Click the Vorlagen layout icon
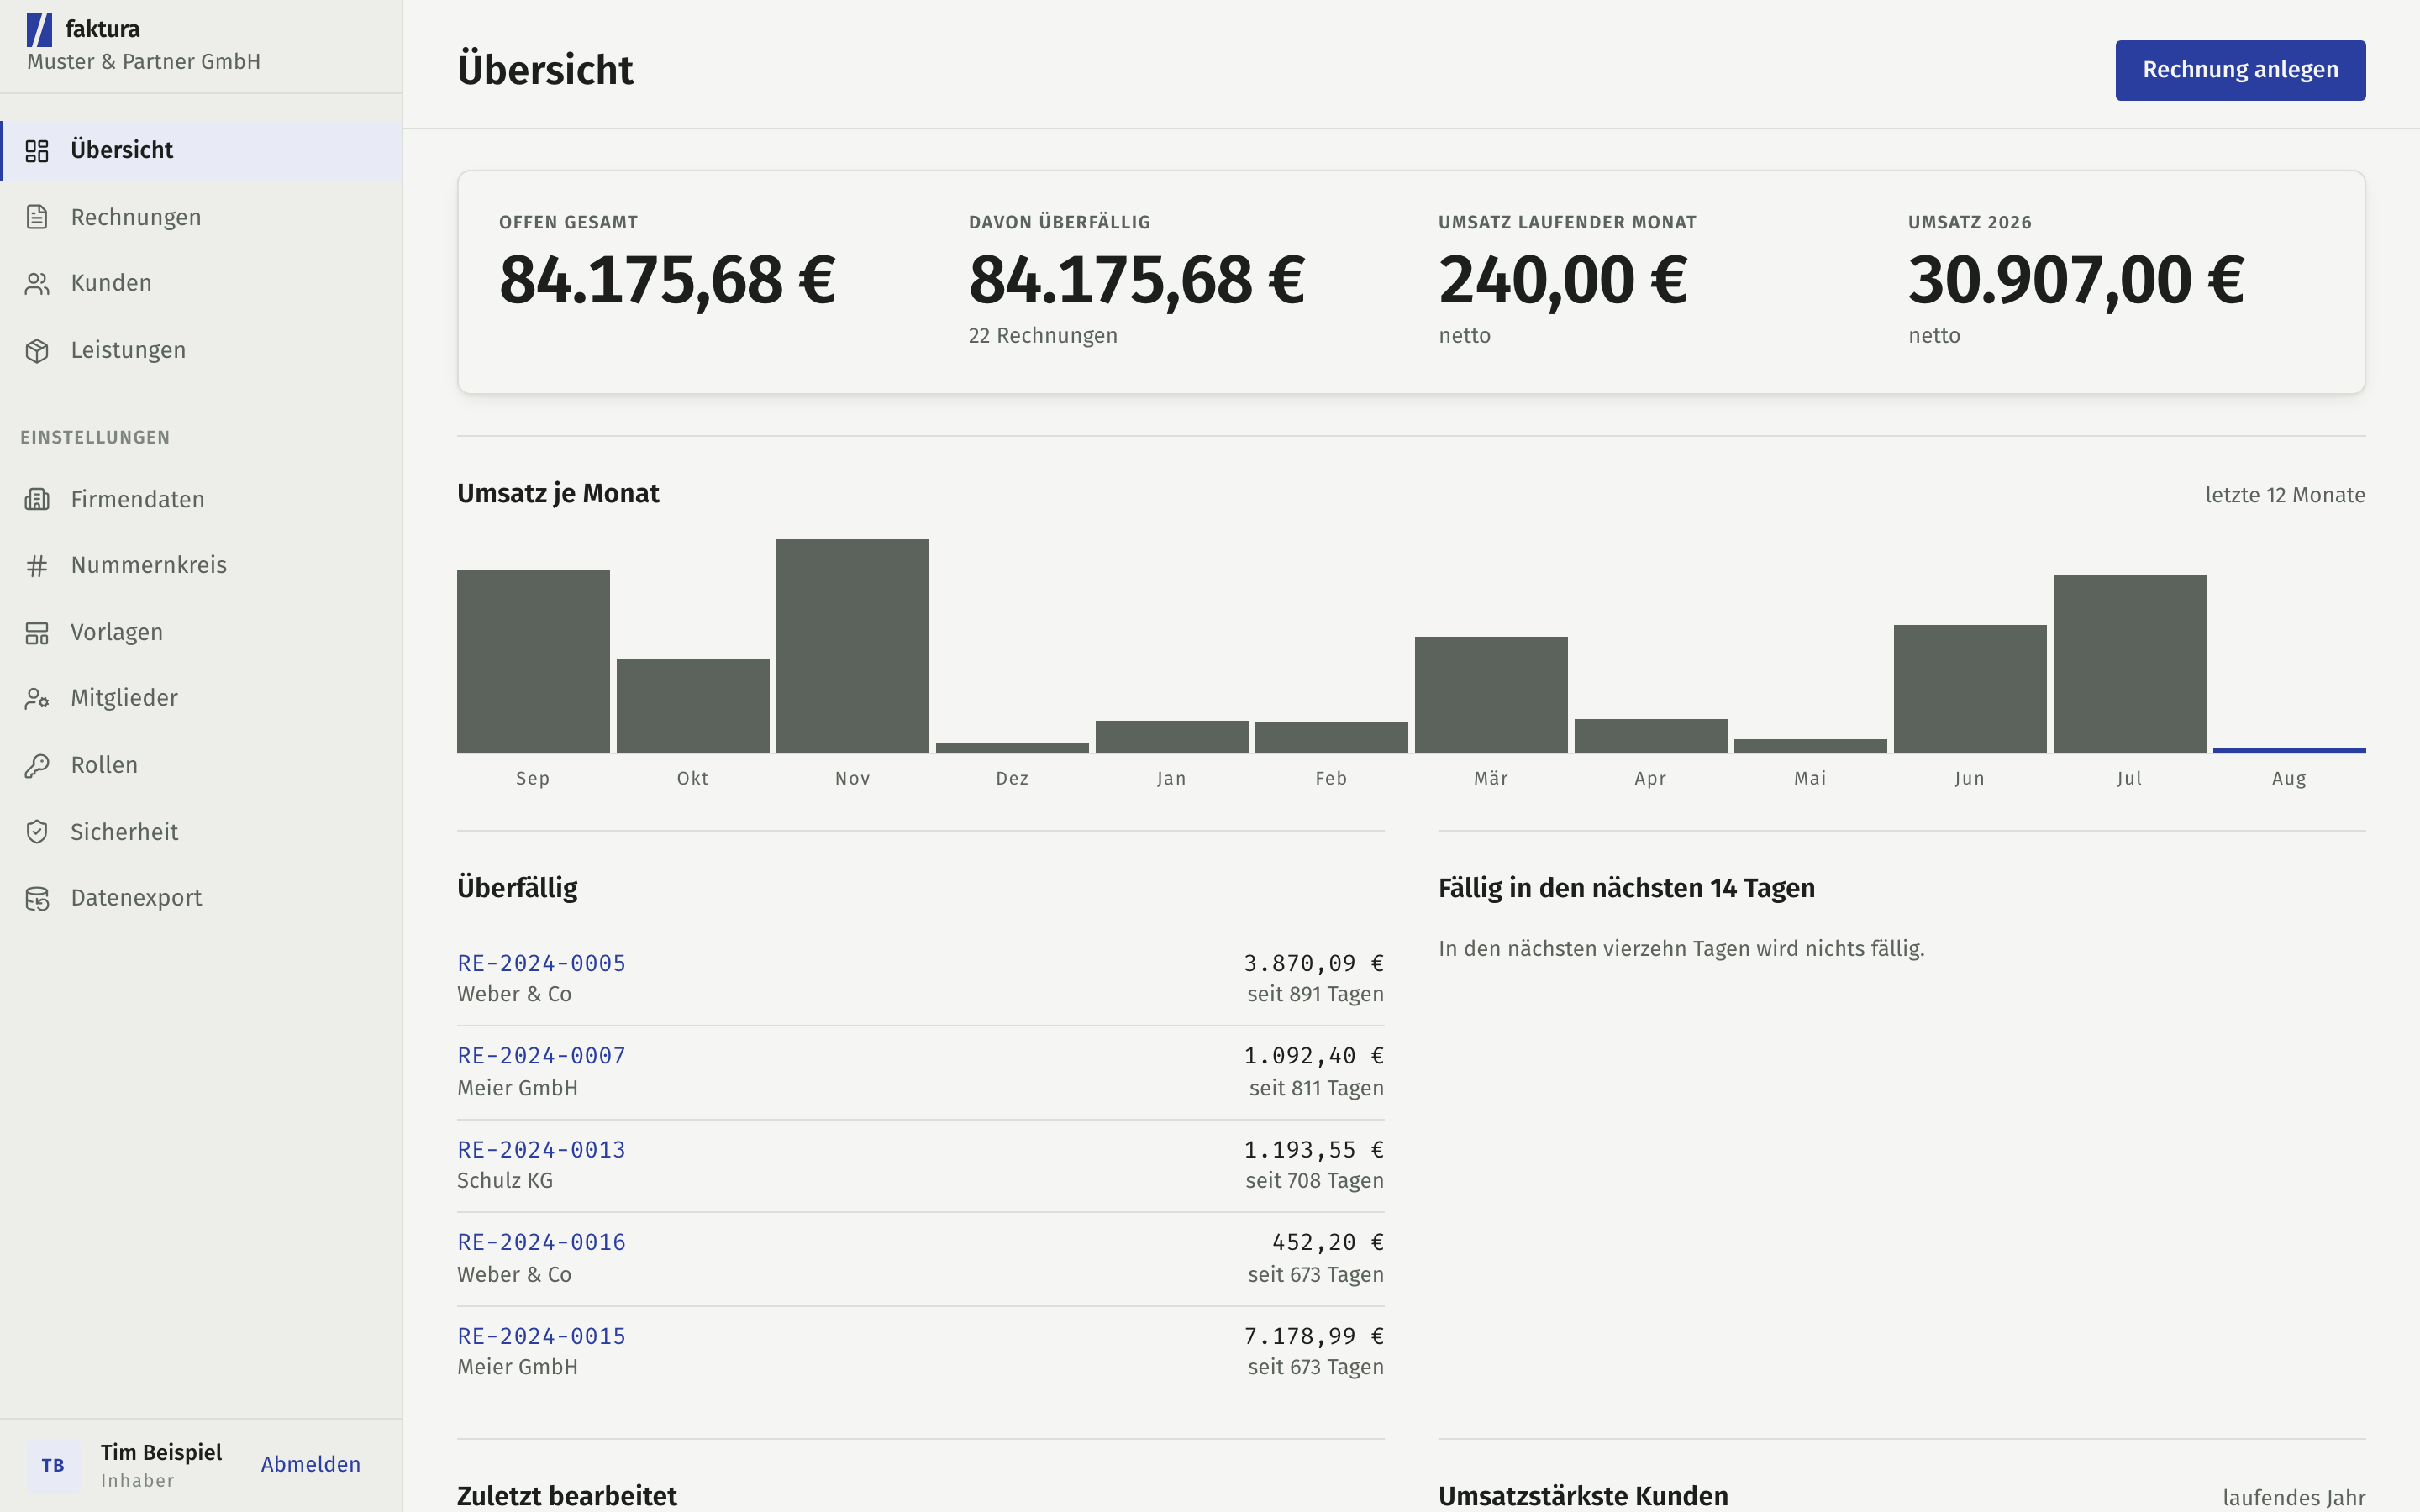The image size is (2420, 1512). [37, 633]
